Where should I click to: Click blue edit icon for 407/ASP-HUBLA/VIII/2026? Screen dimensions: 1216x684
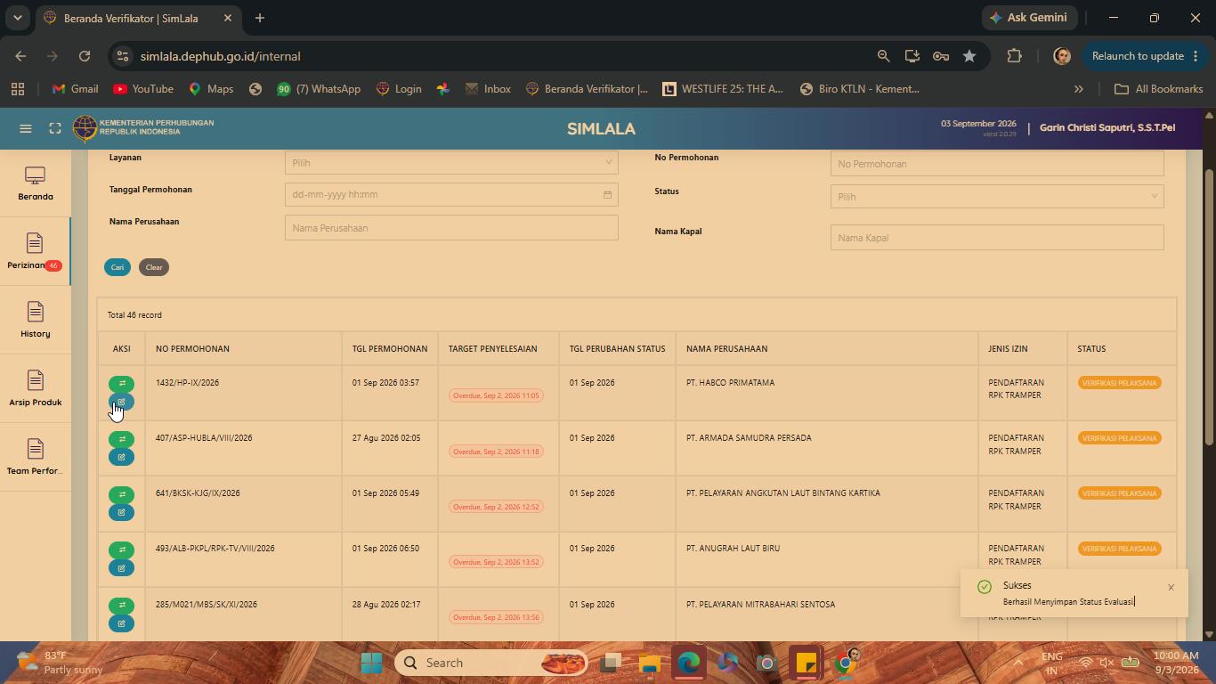(122, 458)
